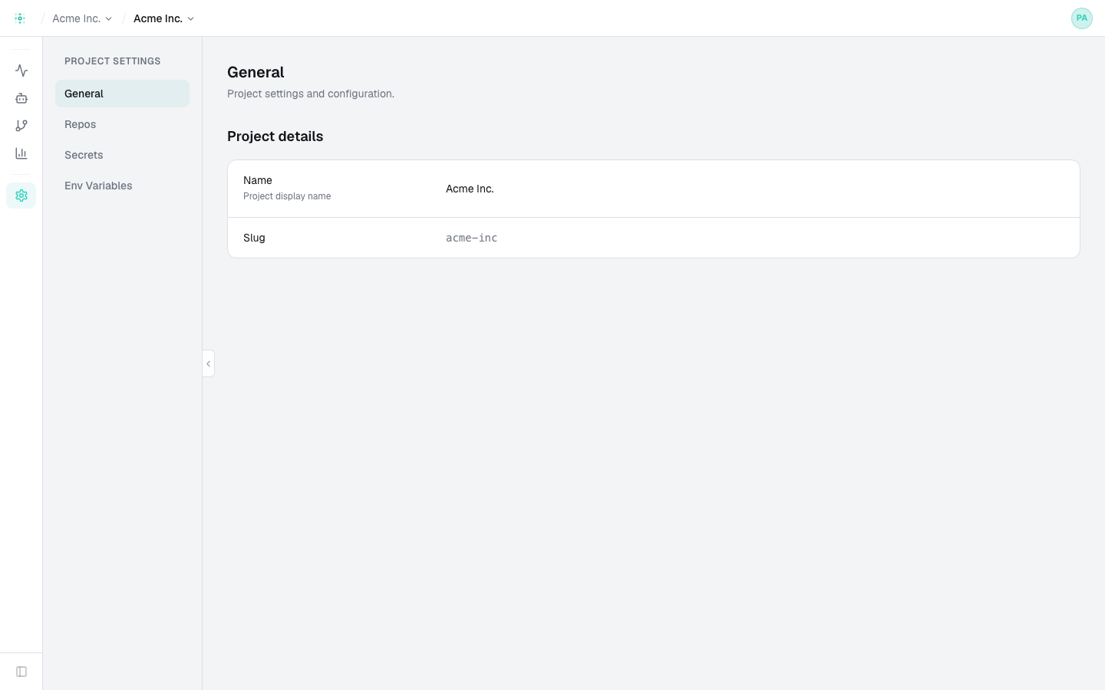Open the bar chart analytics icon
The image size is (1105, 690).
pyautogui.click(x=21, y=153)
